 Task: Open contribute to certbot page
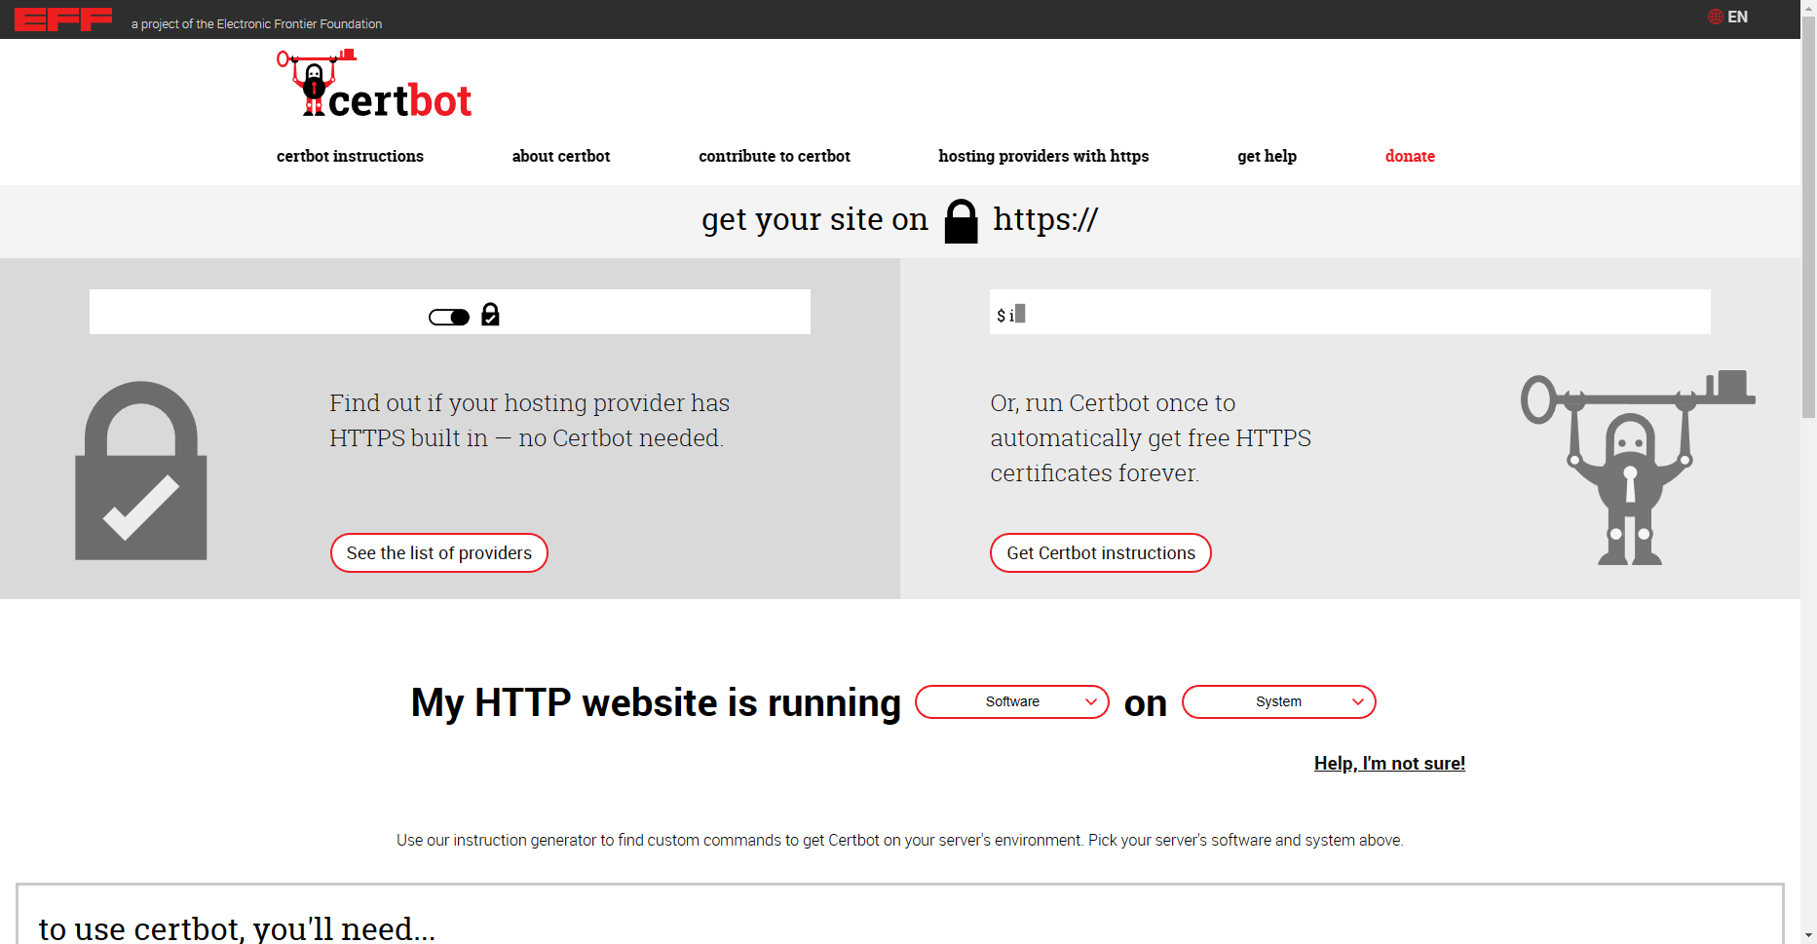775,156
